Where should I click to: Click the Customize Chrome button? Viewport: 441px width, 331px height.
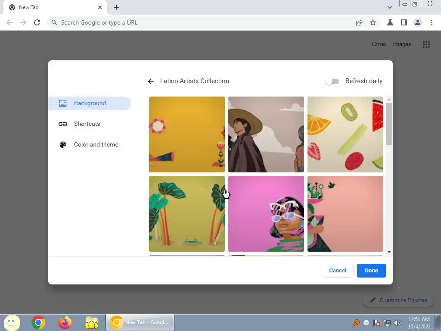[398, 300]
